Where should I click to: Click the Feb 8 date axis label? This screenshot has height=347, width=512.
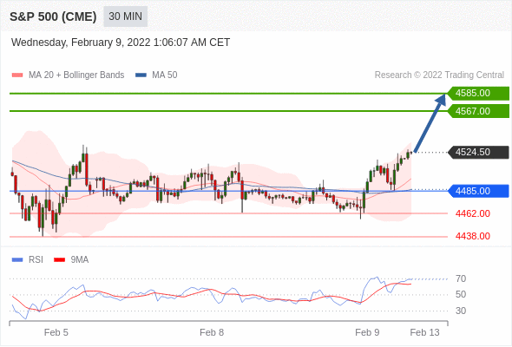pos(212,332)
